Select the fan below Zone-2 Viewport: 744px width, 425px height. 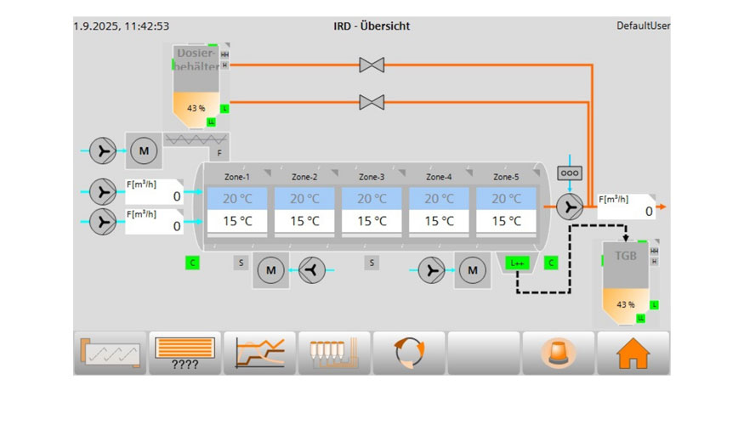[x=312, y=270]
